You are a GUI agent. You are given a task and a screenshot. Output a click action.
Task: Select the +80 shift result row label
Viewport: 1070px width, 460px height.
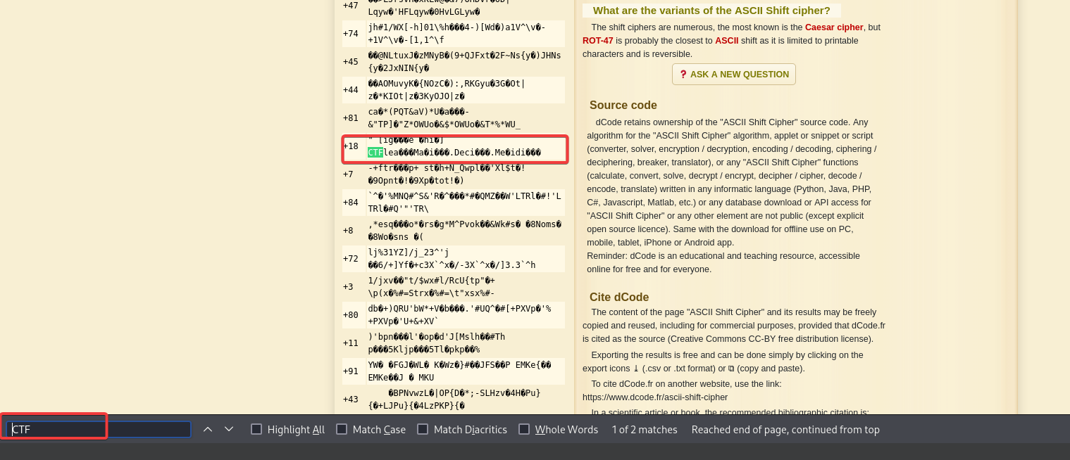pos(351,315)
